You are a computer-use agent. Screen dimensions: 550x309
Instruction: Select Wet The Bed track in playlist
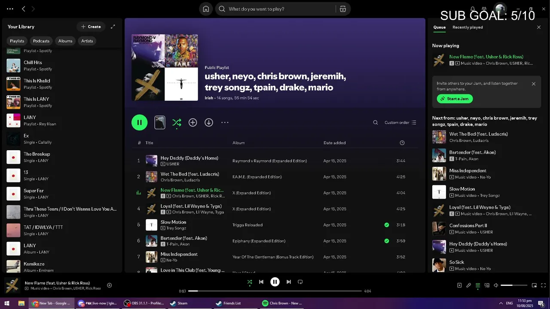(x=275, y=176)
